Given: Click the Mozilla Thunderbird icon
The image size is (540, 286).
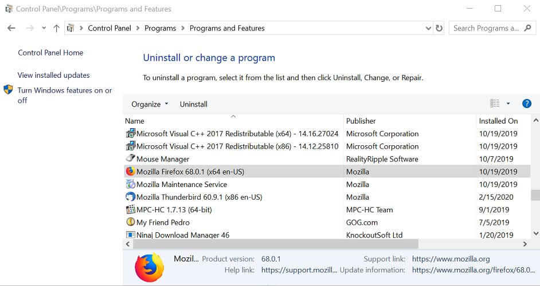Looking at the screenshot, I should (x=131, y=197).
